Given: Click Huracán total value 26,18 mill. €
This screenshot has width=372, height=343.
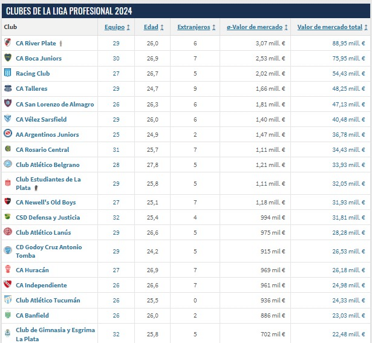Looking at the screenshot, I should click(348, 270).
